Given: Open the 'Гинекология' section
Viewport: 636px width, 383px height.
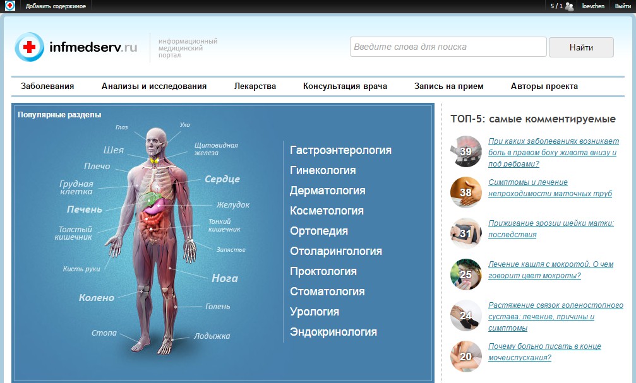Looking at the screenshot, I should [323, 170].
